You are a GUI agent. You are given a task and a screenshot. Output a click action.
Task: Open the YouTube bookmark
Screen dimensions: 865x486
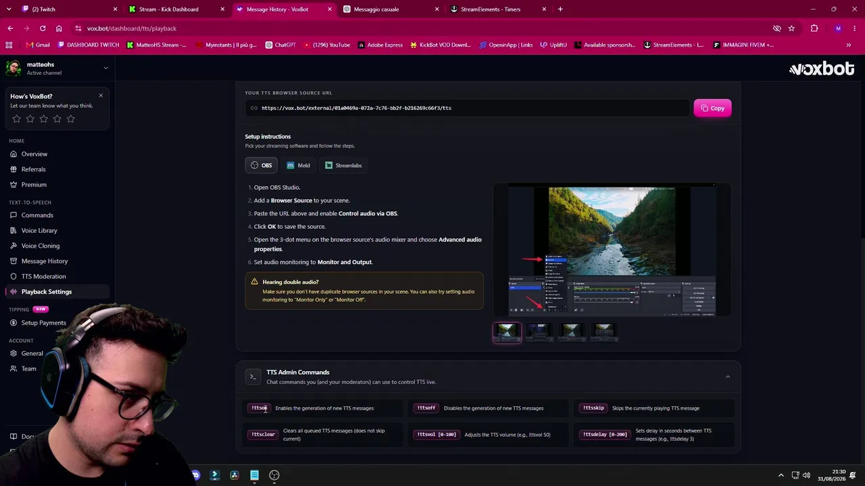pos(327,45)
